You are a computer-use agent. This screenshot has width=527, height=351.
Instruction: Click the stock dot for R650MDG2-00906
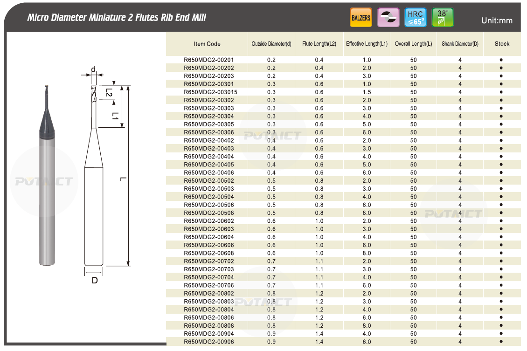tap(501, 342)
